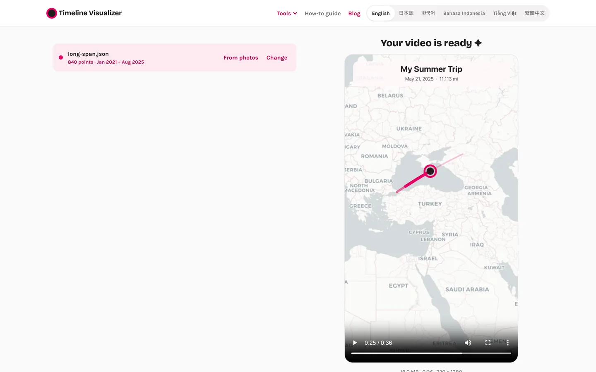Play the generated video
The width and height of the screenshot is (596, 372).
(x=355, y=343)
